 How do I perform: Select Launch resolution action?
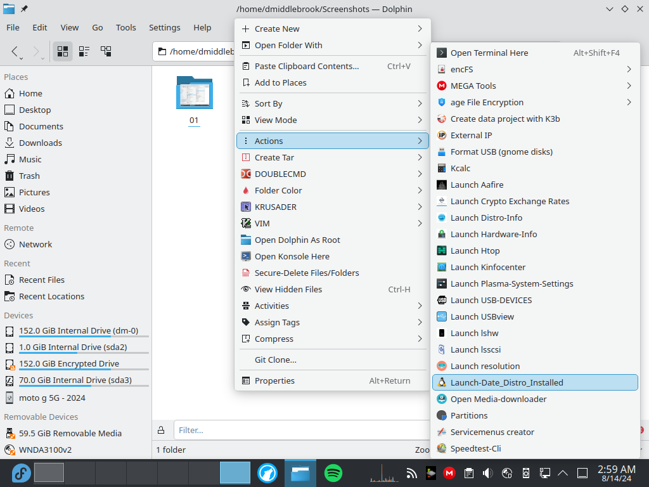click(x=535, y=366)
